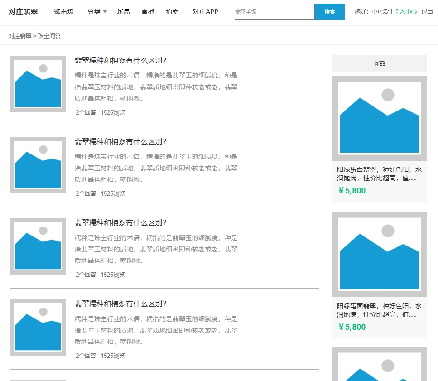Open the first 新品 product image
Viewport: 438px width, 381px height.
[379, 118]
